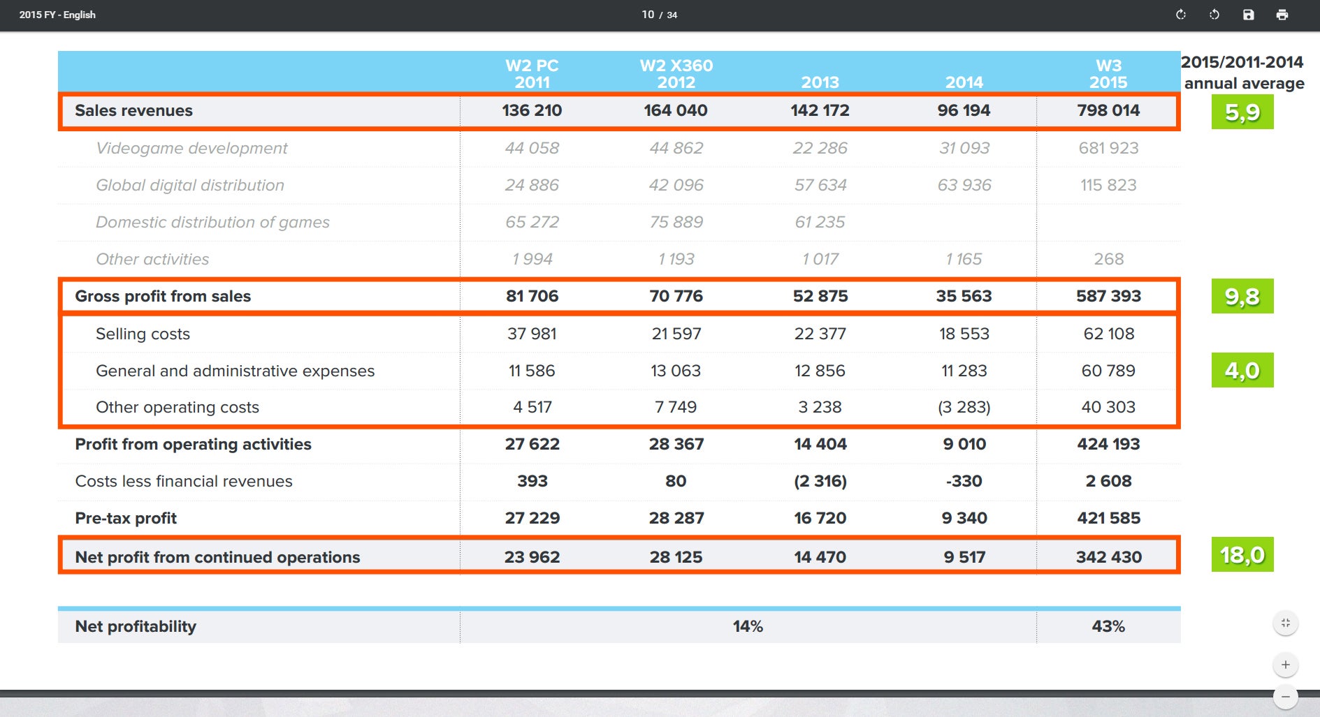The width and height of the screenshot is (1320, 717).
Task: Select the negative value (3 283)
Action: tap(964, 407)
